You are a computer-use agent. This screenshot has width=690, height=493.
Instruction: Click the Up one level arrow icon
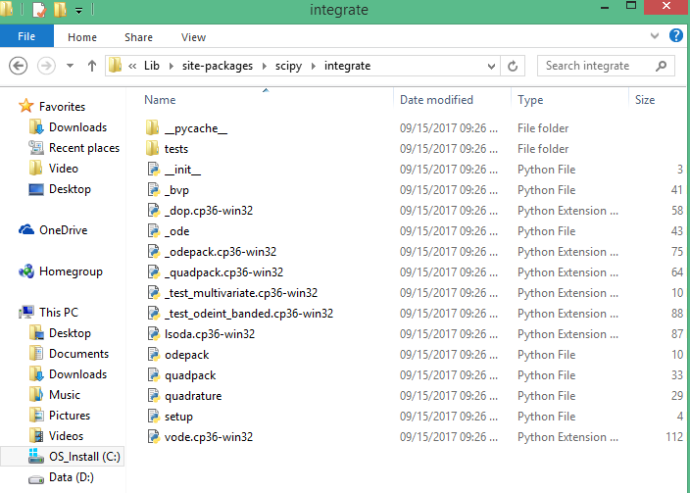click(92, 66)
